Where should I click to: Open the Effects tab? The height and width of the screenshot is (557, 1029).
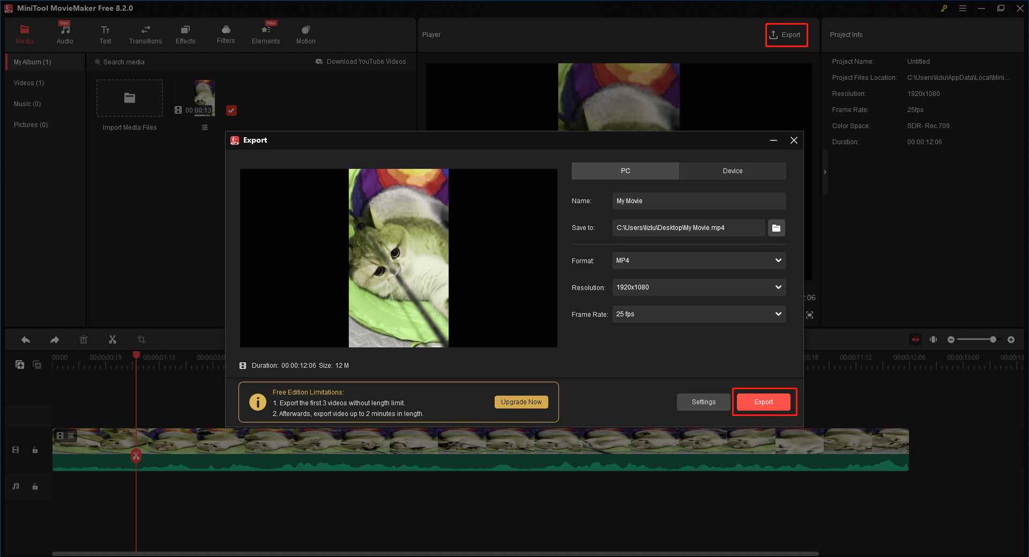[185, 34]
